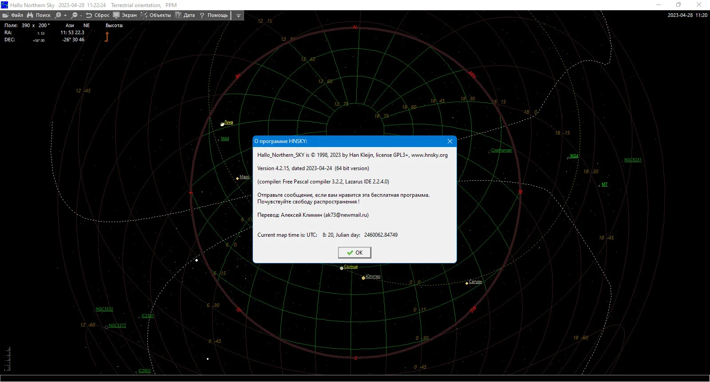Image resolution: width=710 pixels, height=382 pixels.
Task: Click the azimuth value 11: 53 22.3
Action: click(x=72, y=32)
